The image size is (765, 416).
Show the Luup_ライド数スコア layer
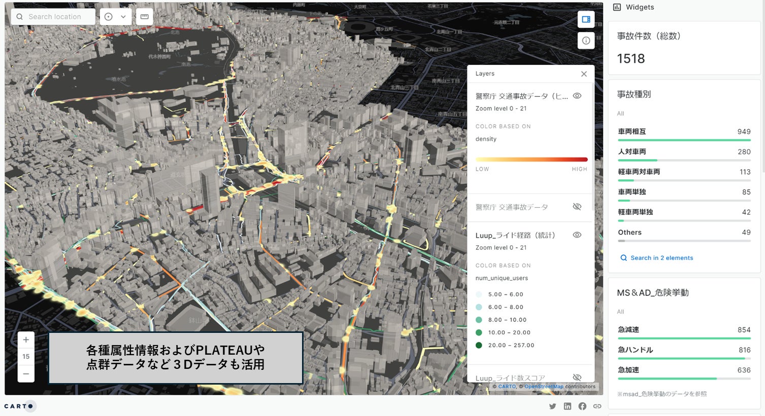pos(577,377)
